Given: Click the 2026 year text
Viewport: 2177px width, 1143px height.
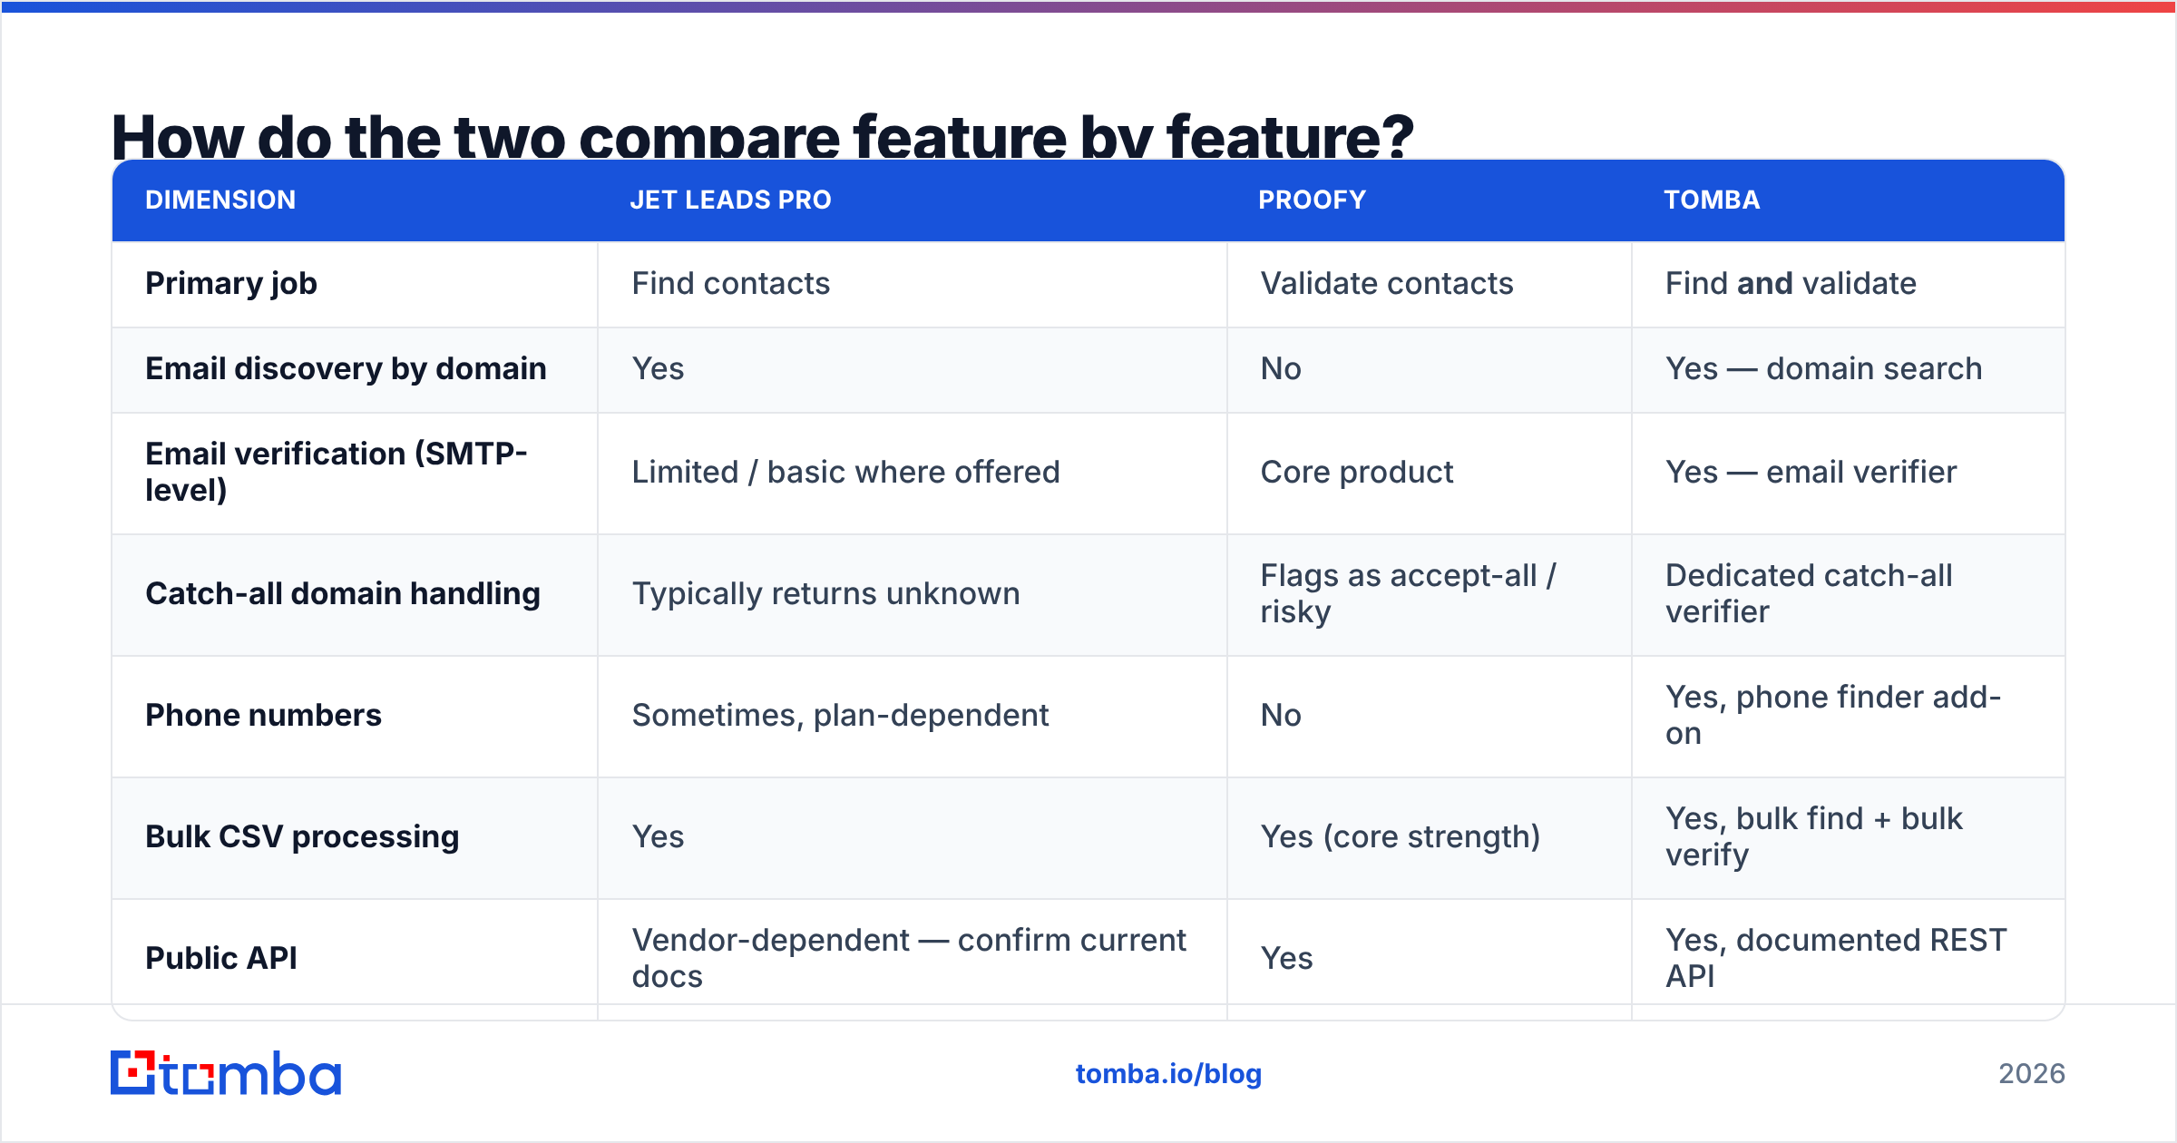Looking at the screenshot, I should [2032, 1074].
